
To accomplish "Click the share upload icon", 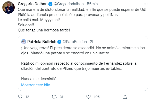I will tap(125, 97).
